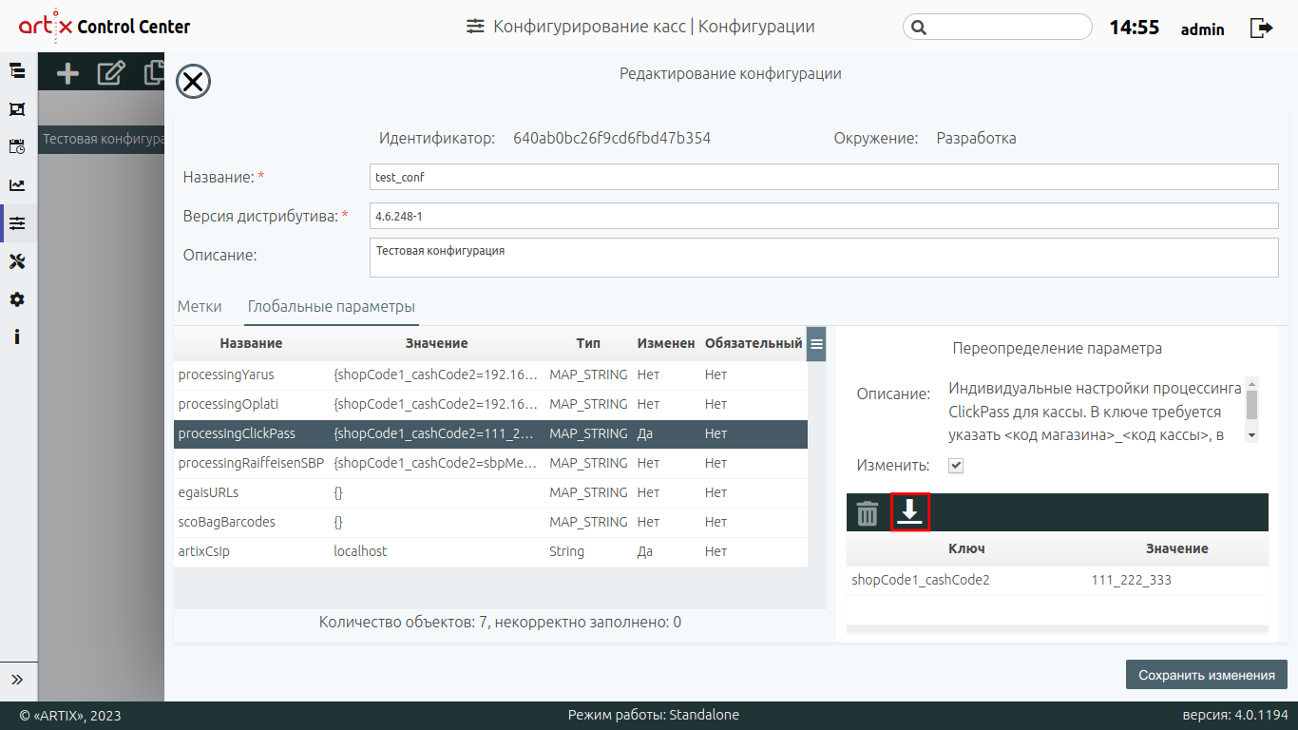
Task: Click the copy configuration icon
Action: point(154,73)
